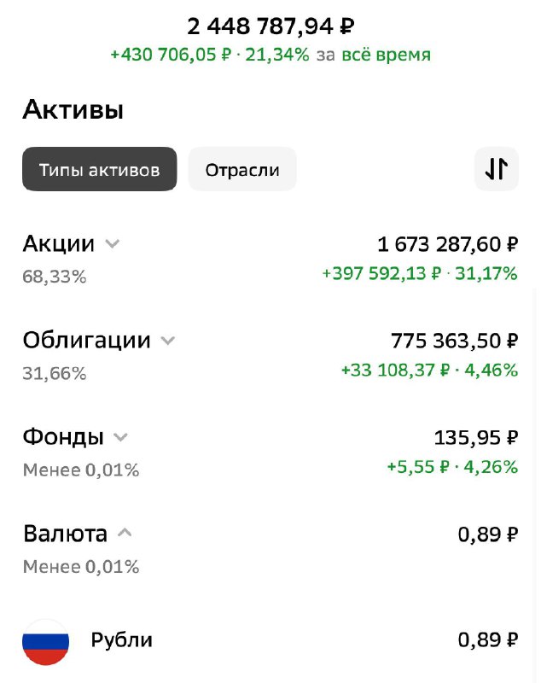
Task: Tap the Russian flag icon
Action: pos(45,641)
